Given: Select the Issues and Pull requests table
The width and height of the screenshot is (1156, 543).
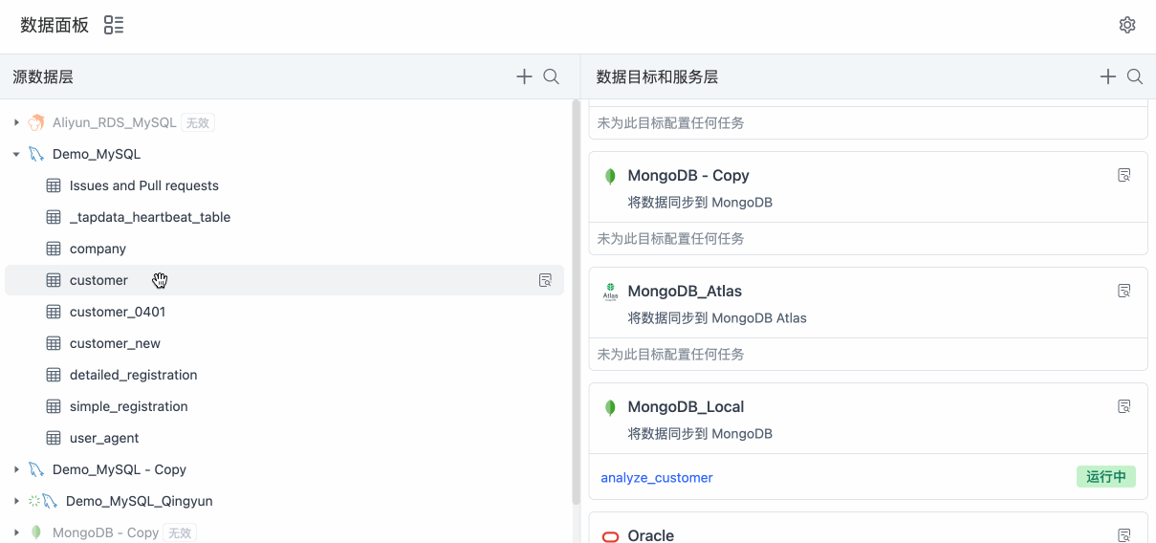Looking at the screenshot, I should click(143, 185).
